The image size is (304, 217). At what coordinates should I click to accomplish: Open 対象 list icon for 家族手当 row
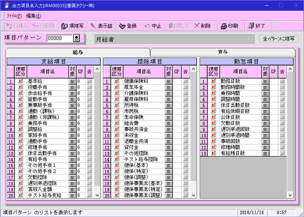tap(72, 136)
